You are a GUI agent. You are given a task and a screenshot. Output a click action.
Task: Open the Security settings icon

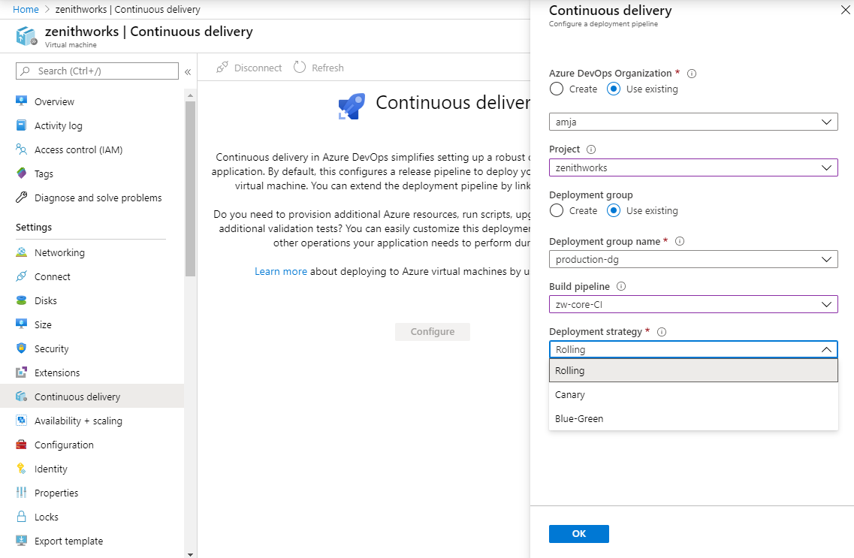(x=23, y=348)
